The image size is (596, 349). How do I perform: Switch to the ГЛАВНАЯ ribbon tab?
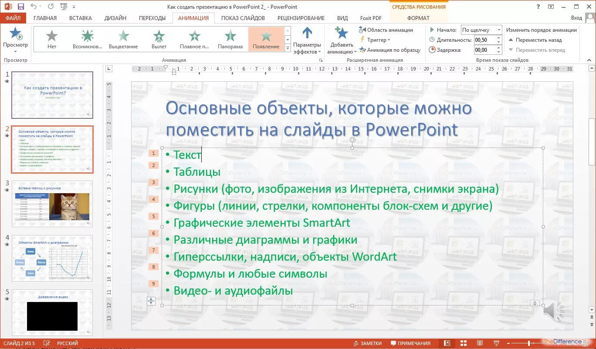click(45, 18)
